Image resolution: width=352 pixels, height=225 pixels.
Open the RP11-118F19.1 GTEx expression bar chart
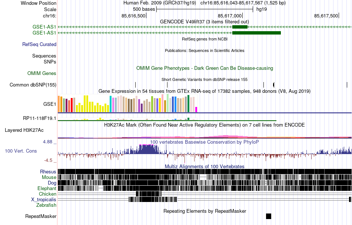coord(127,118)
